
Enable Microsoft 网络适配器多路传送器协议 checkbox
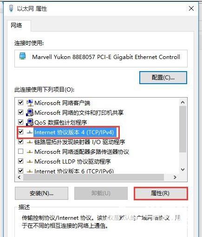pos(21,151)
